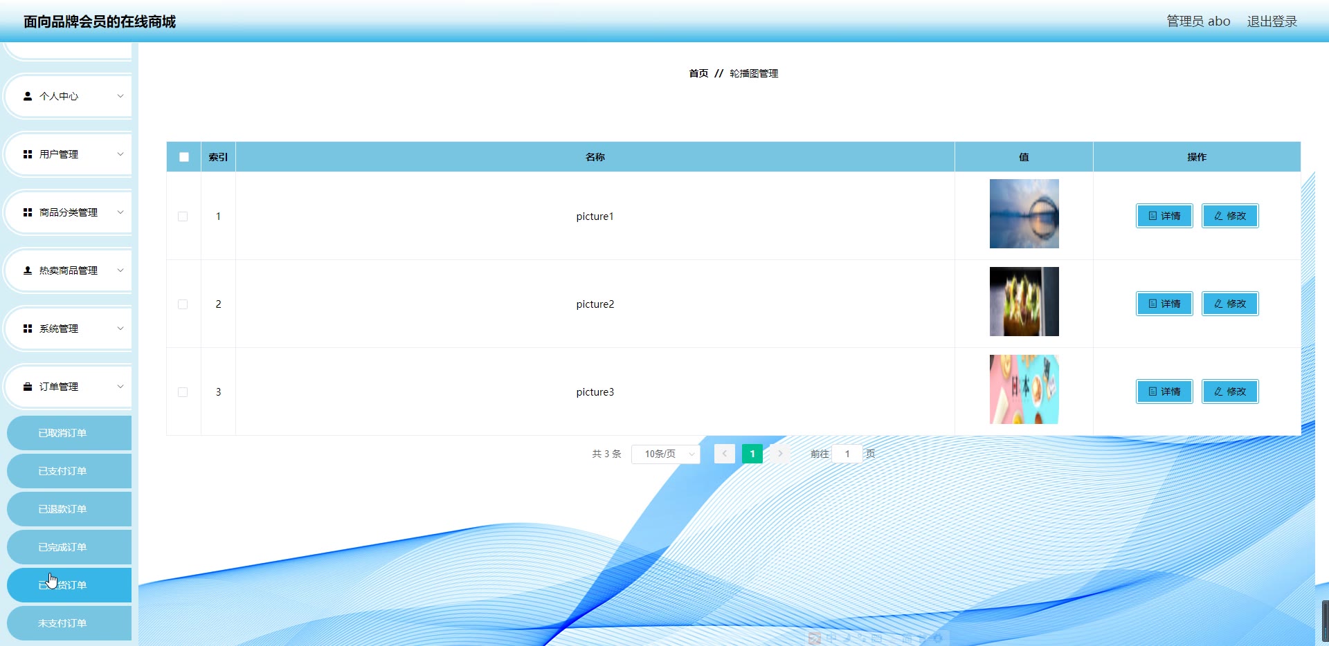
Task: Click the 值 column header
Action: pyautogui.click(x=1024, y=157)
